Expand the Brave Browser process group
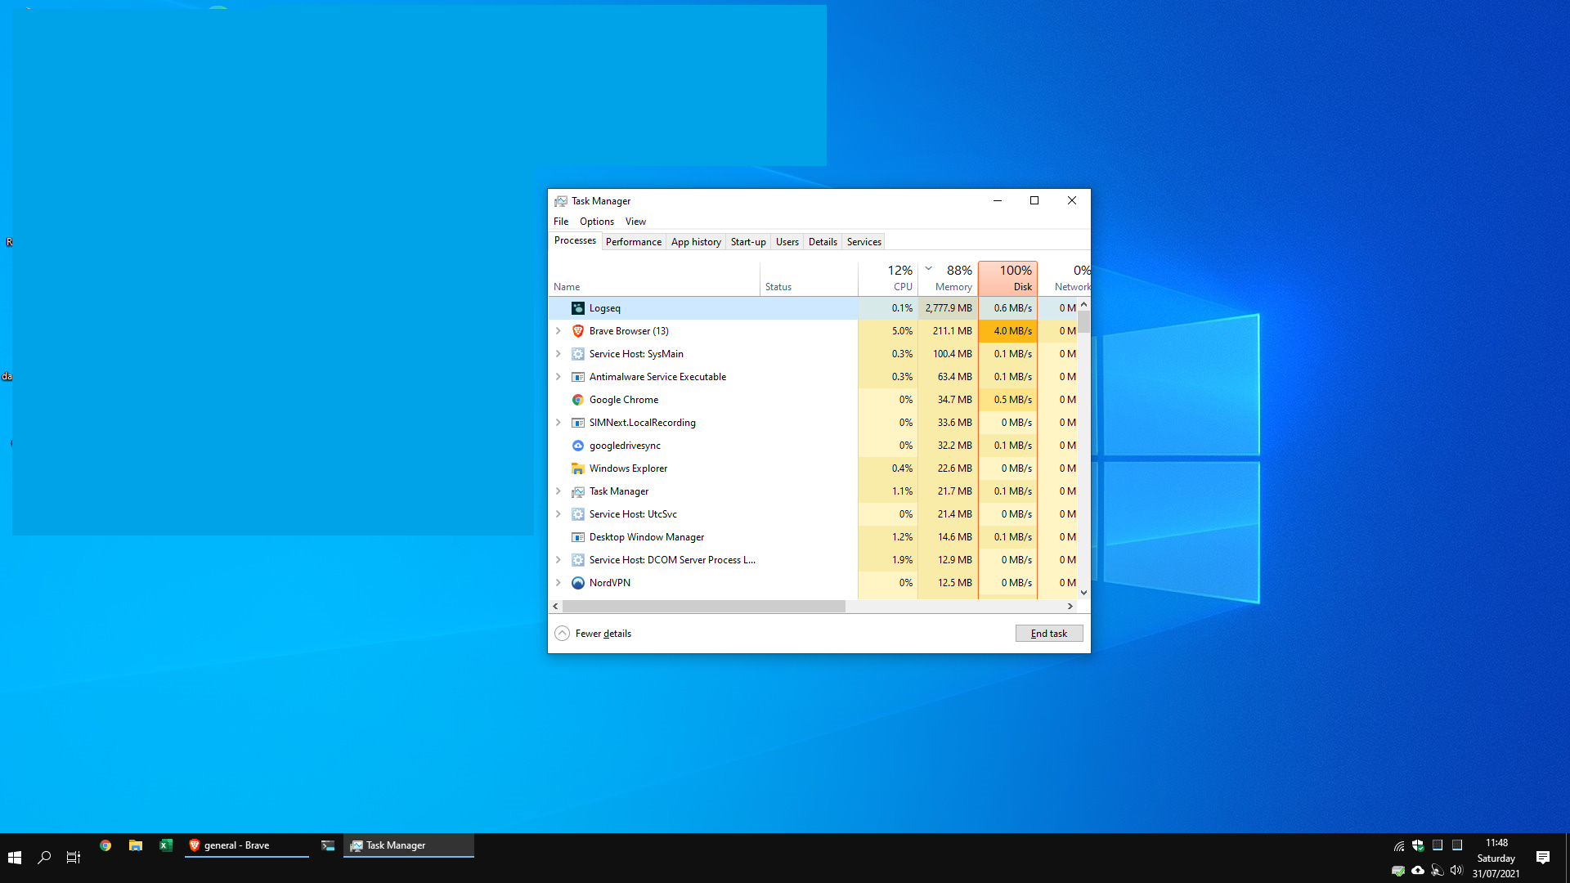 (x=558, y=331)
